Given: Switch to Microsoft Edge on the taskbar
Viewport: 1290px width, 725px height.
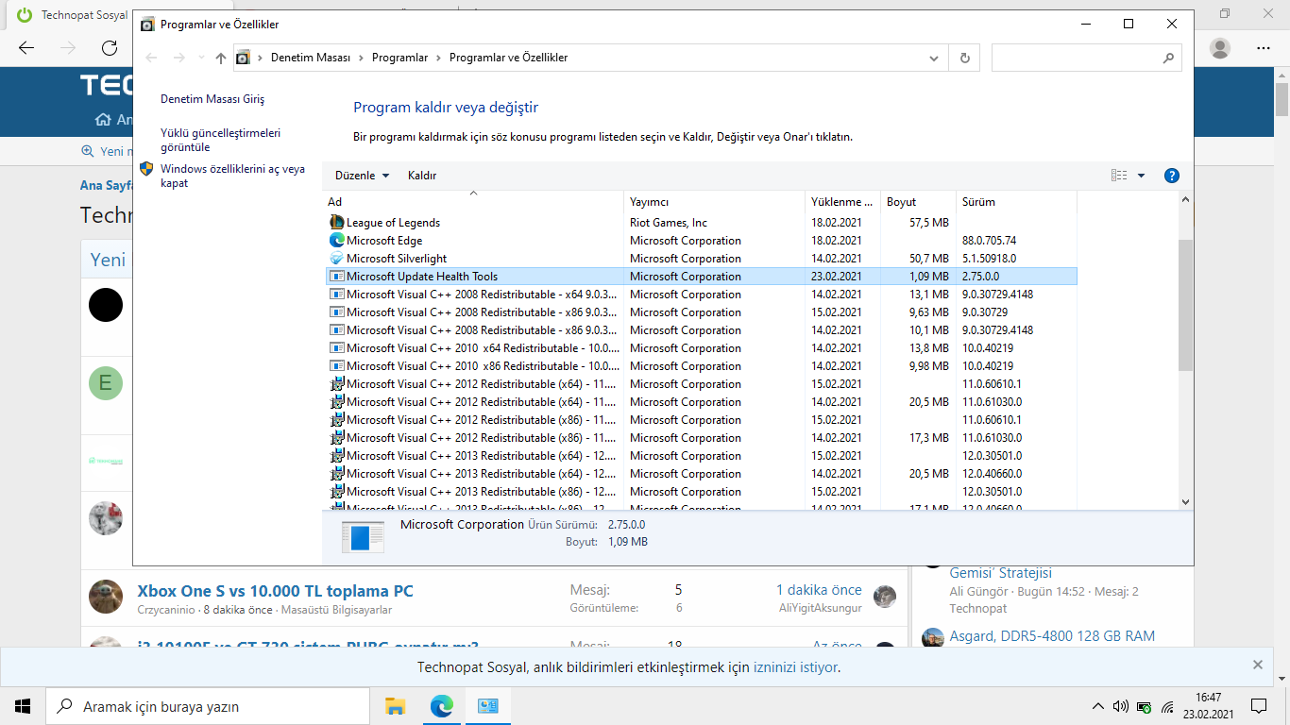Looking at the screenshot, I should coord(442,706).
